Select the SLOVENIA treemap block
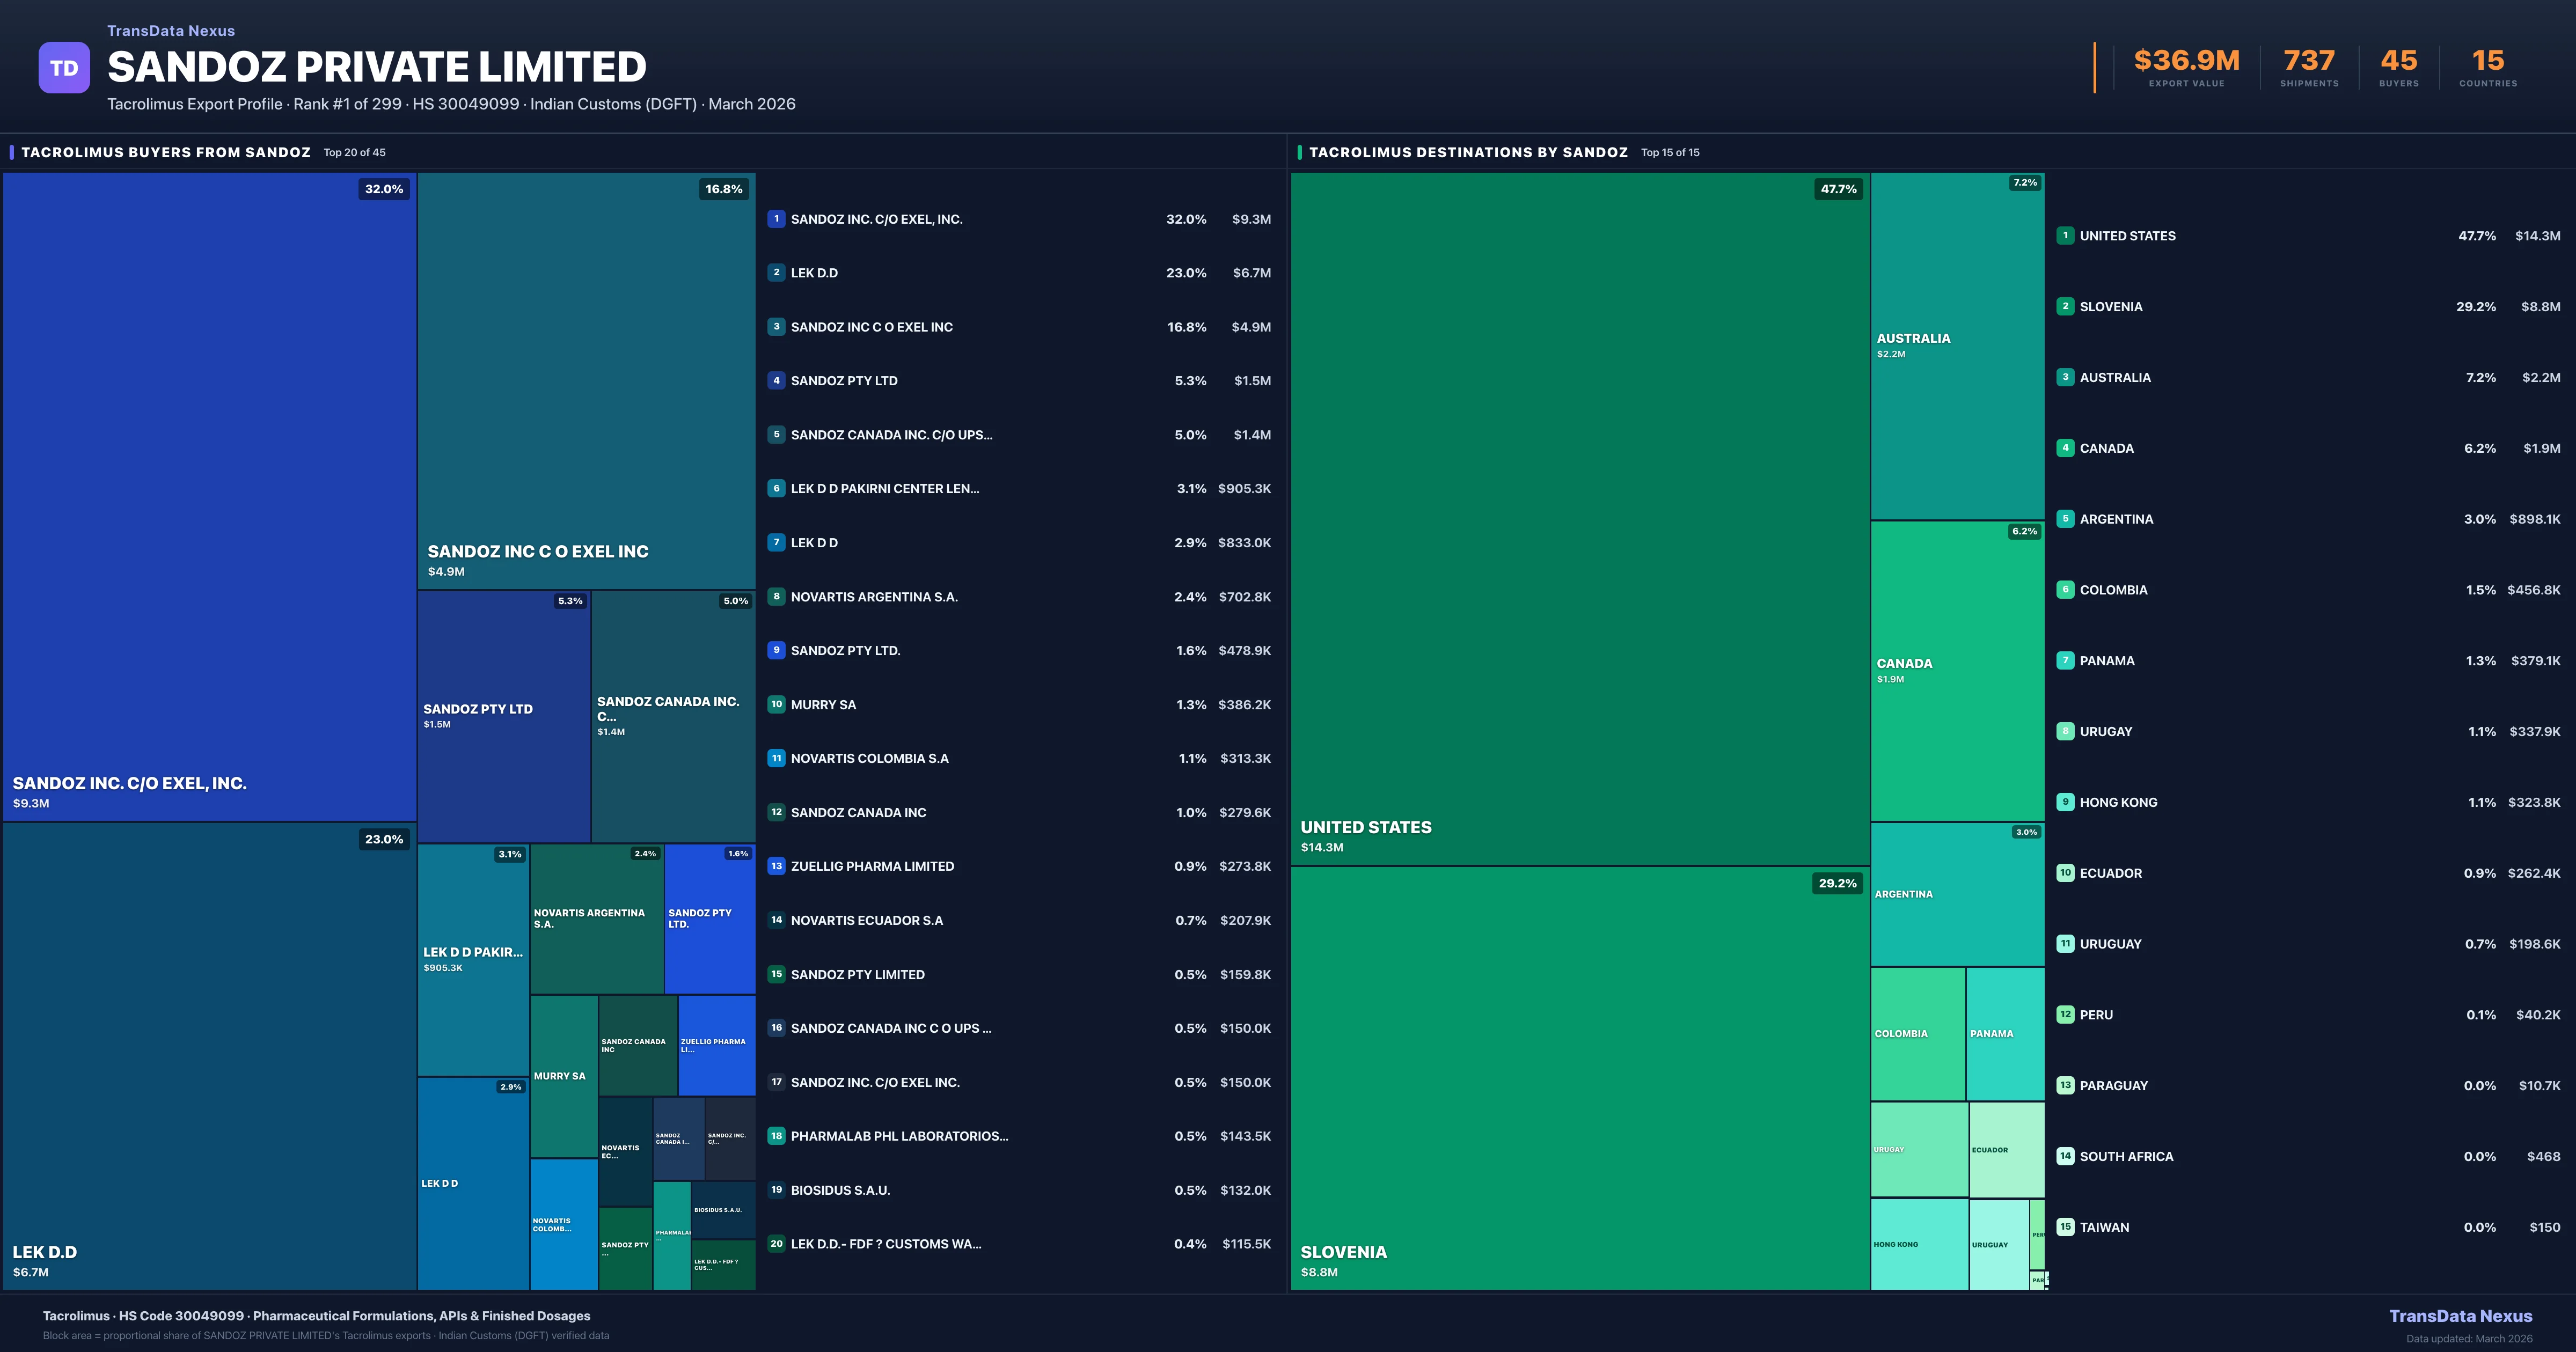Screen dimensions: 2576x1352 1579,1078
